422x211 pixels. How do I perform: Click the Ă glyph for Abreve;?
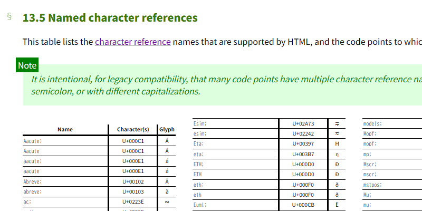click(167, 181)
